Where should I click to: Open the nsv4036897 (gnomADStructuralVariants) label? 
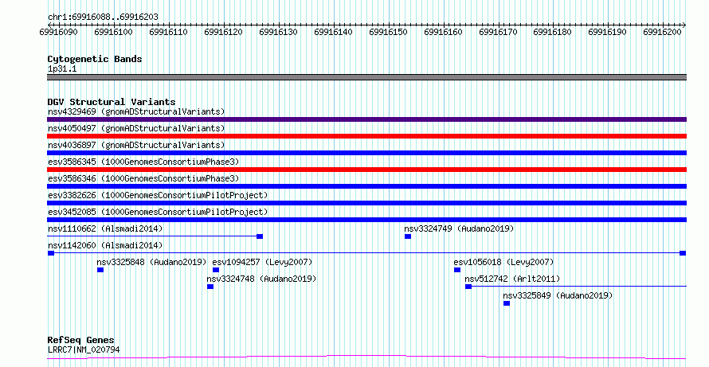point(136,145)
